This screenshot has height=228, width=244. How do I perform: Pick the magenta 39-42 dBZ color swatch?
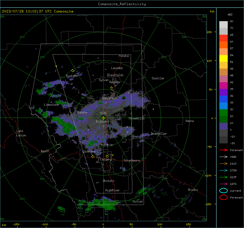tap(223, 85)
